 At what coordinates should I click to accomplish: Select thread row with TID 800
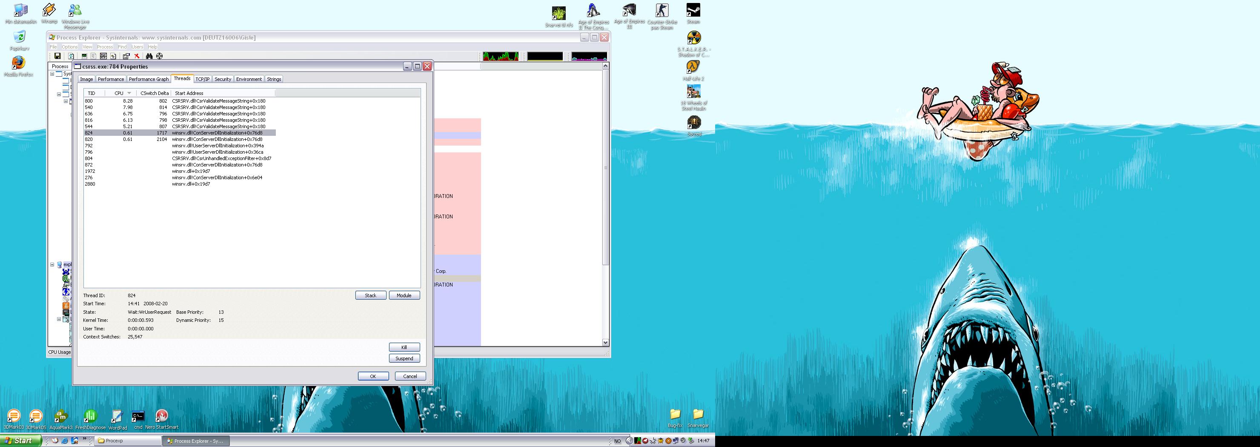coord(180,101)
